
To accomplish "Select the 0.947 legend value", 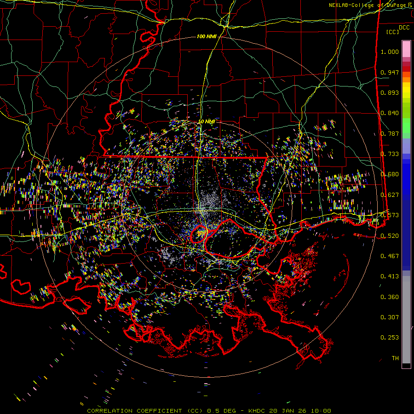I will coord(390,72).
